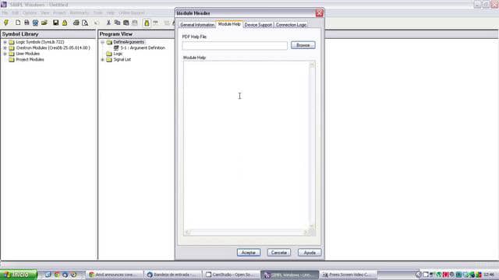Viewport: 499px width, 280px height.
Task: Click the lightning bolt toolbar icon
Action: click(6, 23)
